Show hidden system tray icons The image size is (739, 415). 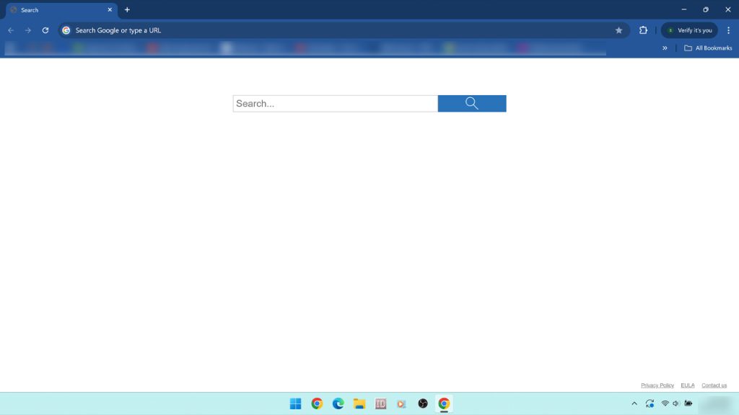634,403
